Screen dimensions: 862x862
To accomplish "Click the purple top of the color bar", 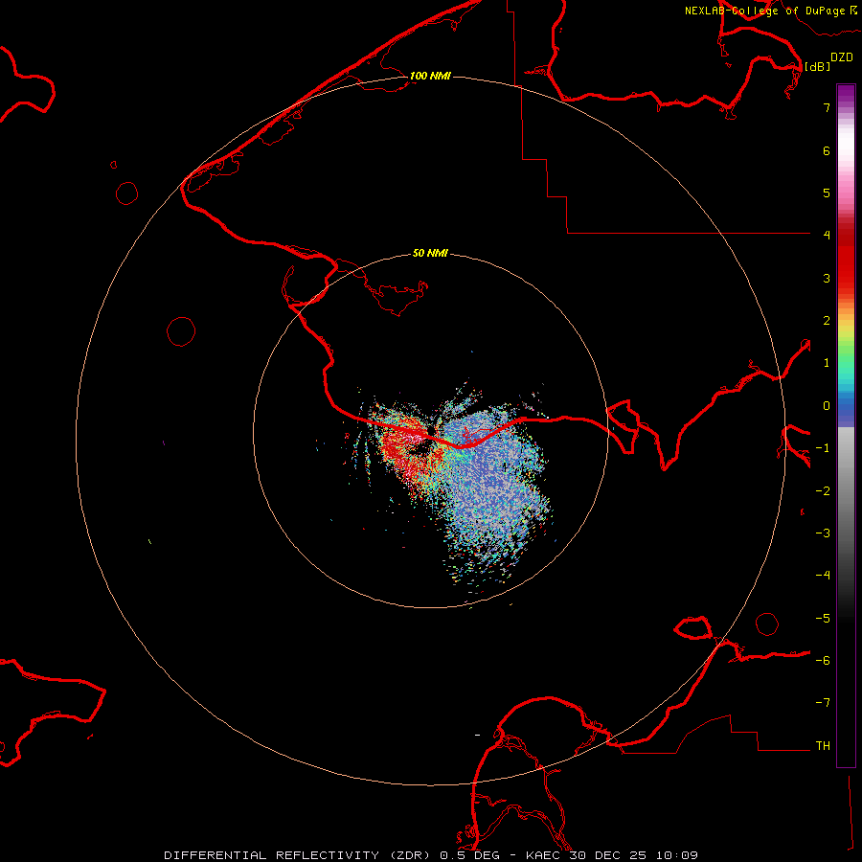I will coord(846,91).
